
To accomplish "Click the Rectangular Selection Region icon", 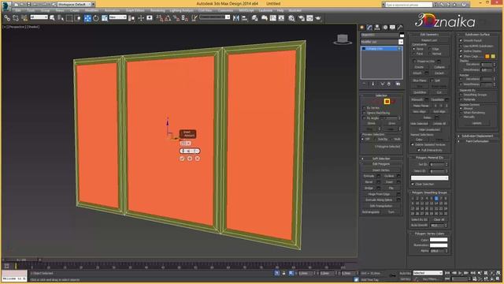I will [69, 18].
